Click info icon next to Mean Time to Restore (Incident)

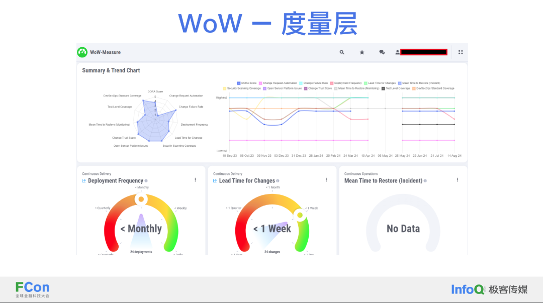(425, 181)
